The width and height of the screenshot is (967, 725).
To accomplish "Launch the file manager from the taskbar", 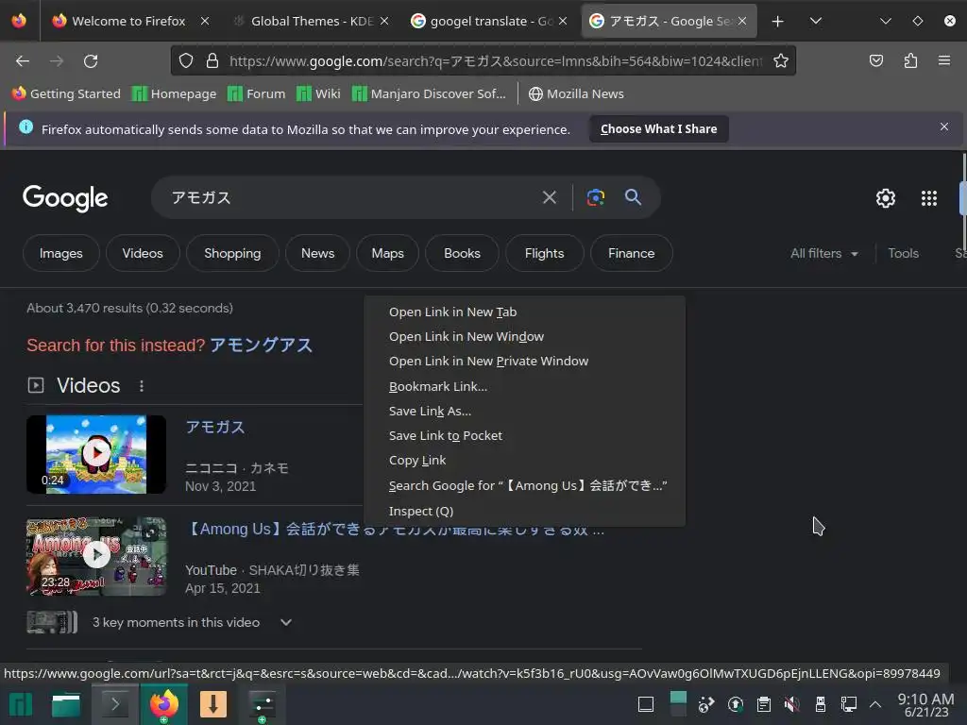I will 65,704.
